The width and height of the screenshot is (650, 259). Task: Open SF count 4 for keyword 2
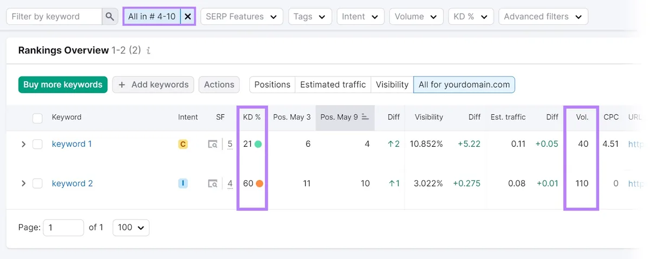(230, 184)
